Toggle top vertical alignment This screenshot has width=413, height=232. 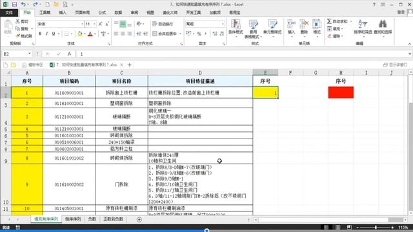[x=116, y=24]
